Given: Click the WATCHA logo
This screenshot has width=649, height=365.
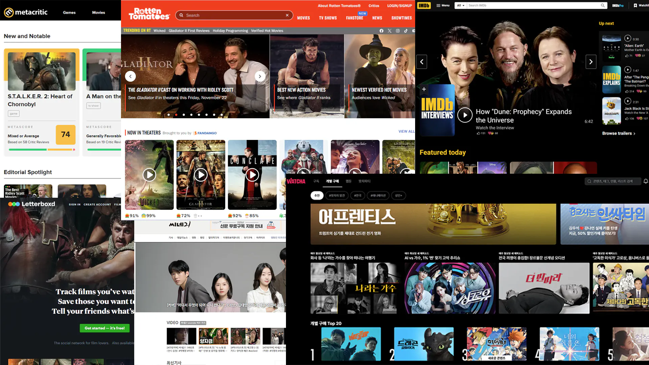Looking at the screenshot, I should [296, 181].
